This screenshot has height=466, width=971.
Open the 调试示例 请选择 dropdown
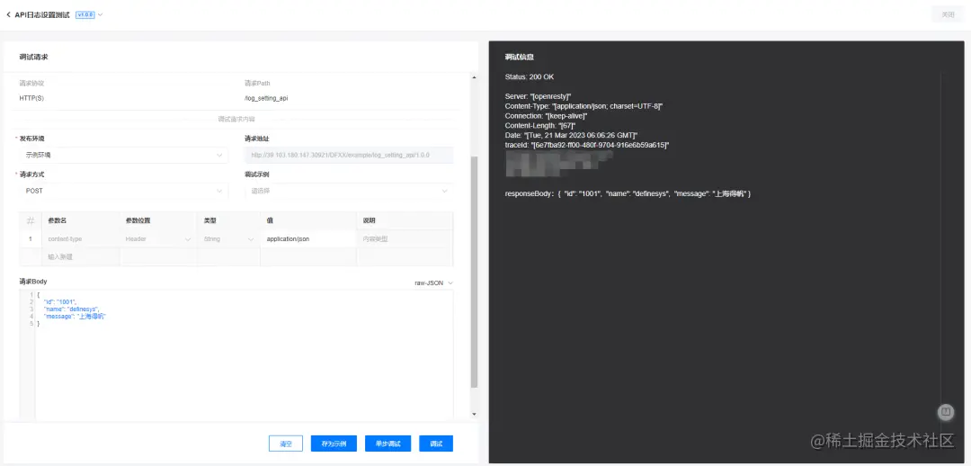(x=349, y=191)
